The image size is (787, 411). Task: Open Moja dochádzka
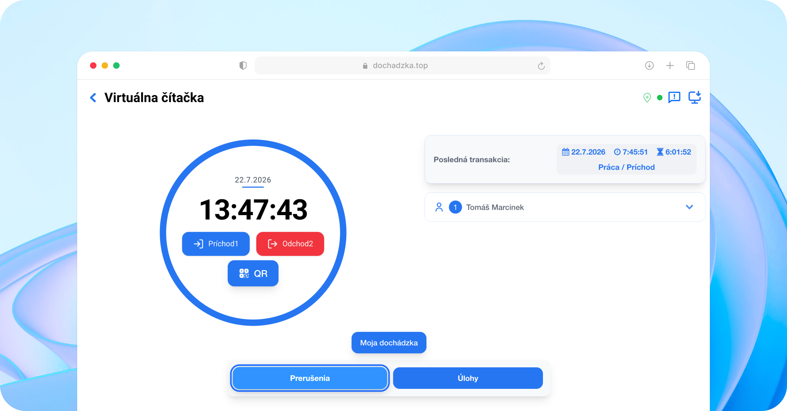click(389, 343)
